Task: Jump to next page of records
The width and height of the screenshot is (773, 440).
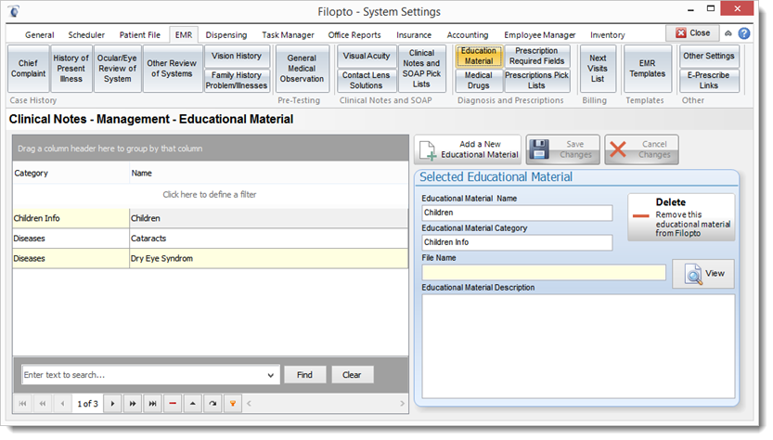Action: point(133,404)
